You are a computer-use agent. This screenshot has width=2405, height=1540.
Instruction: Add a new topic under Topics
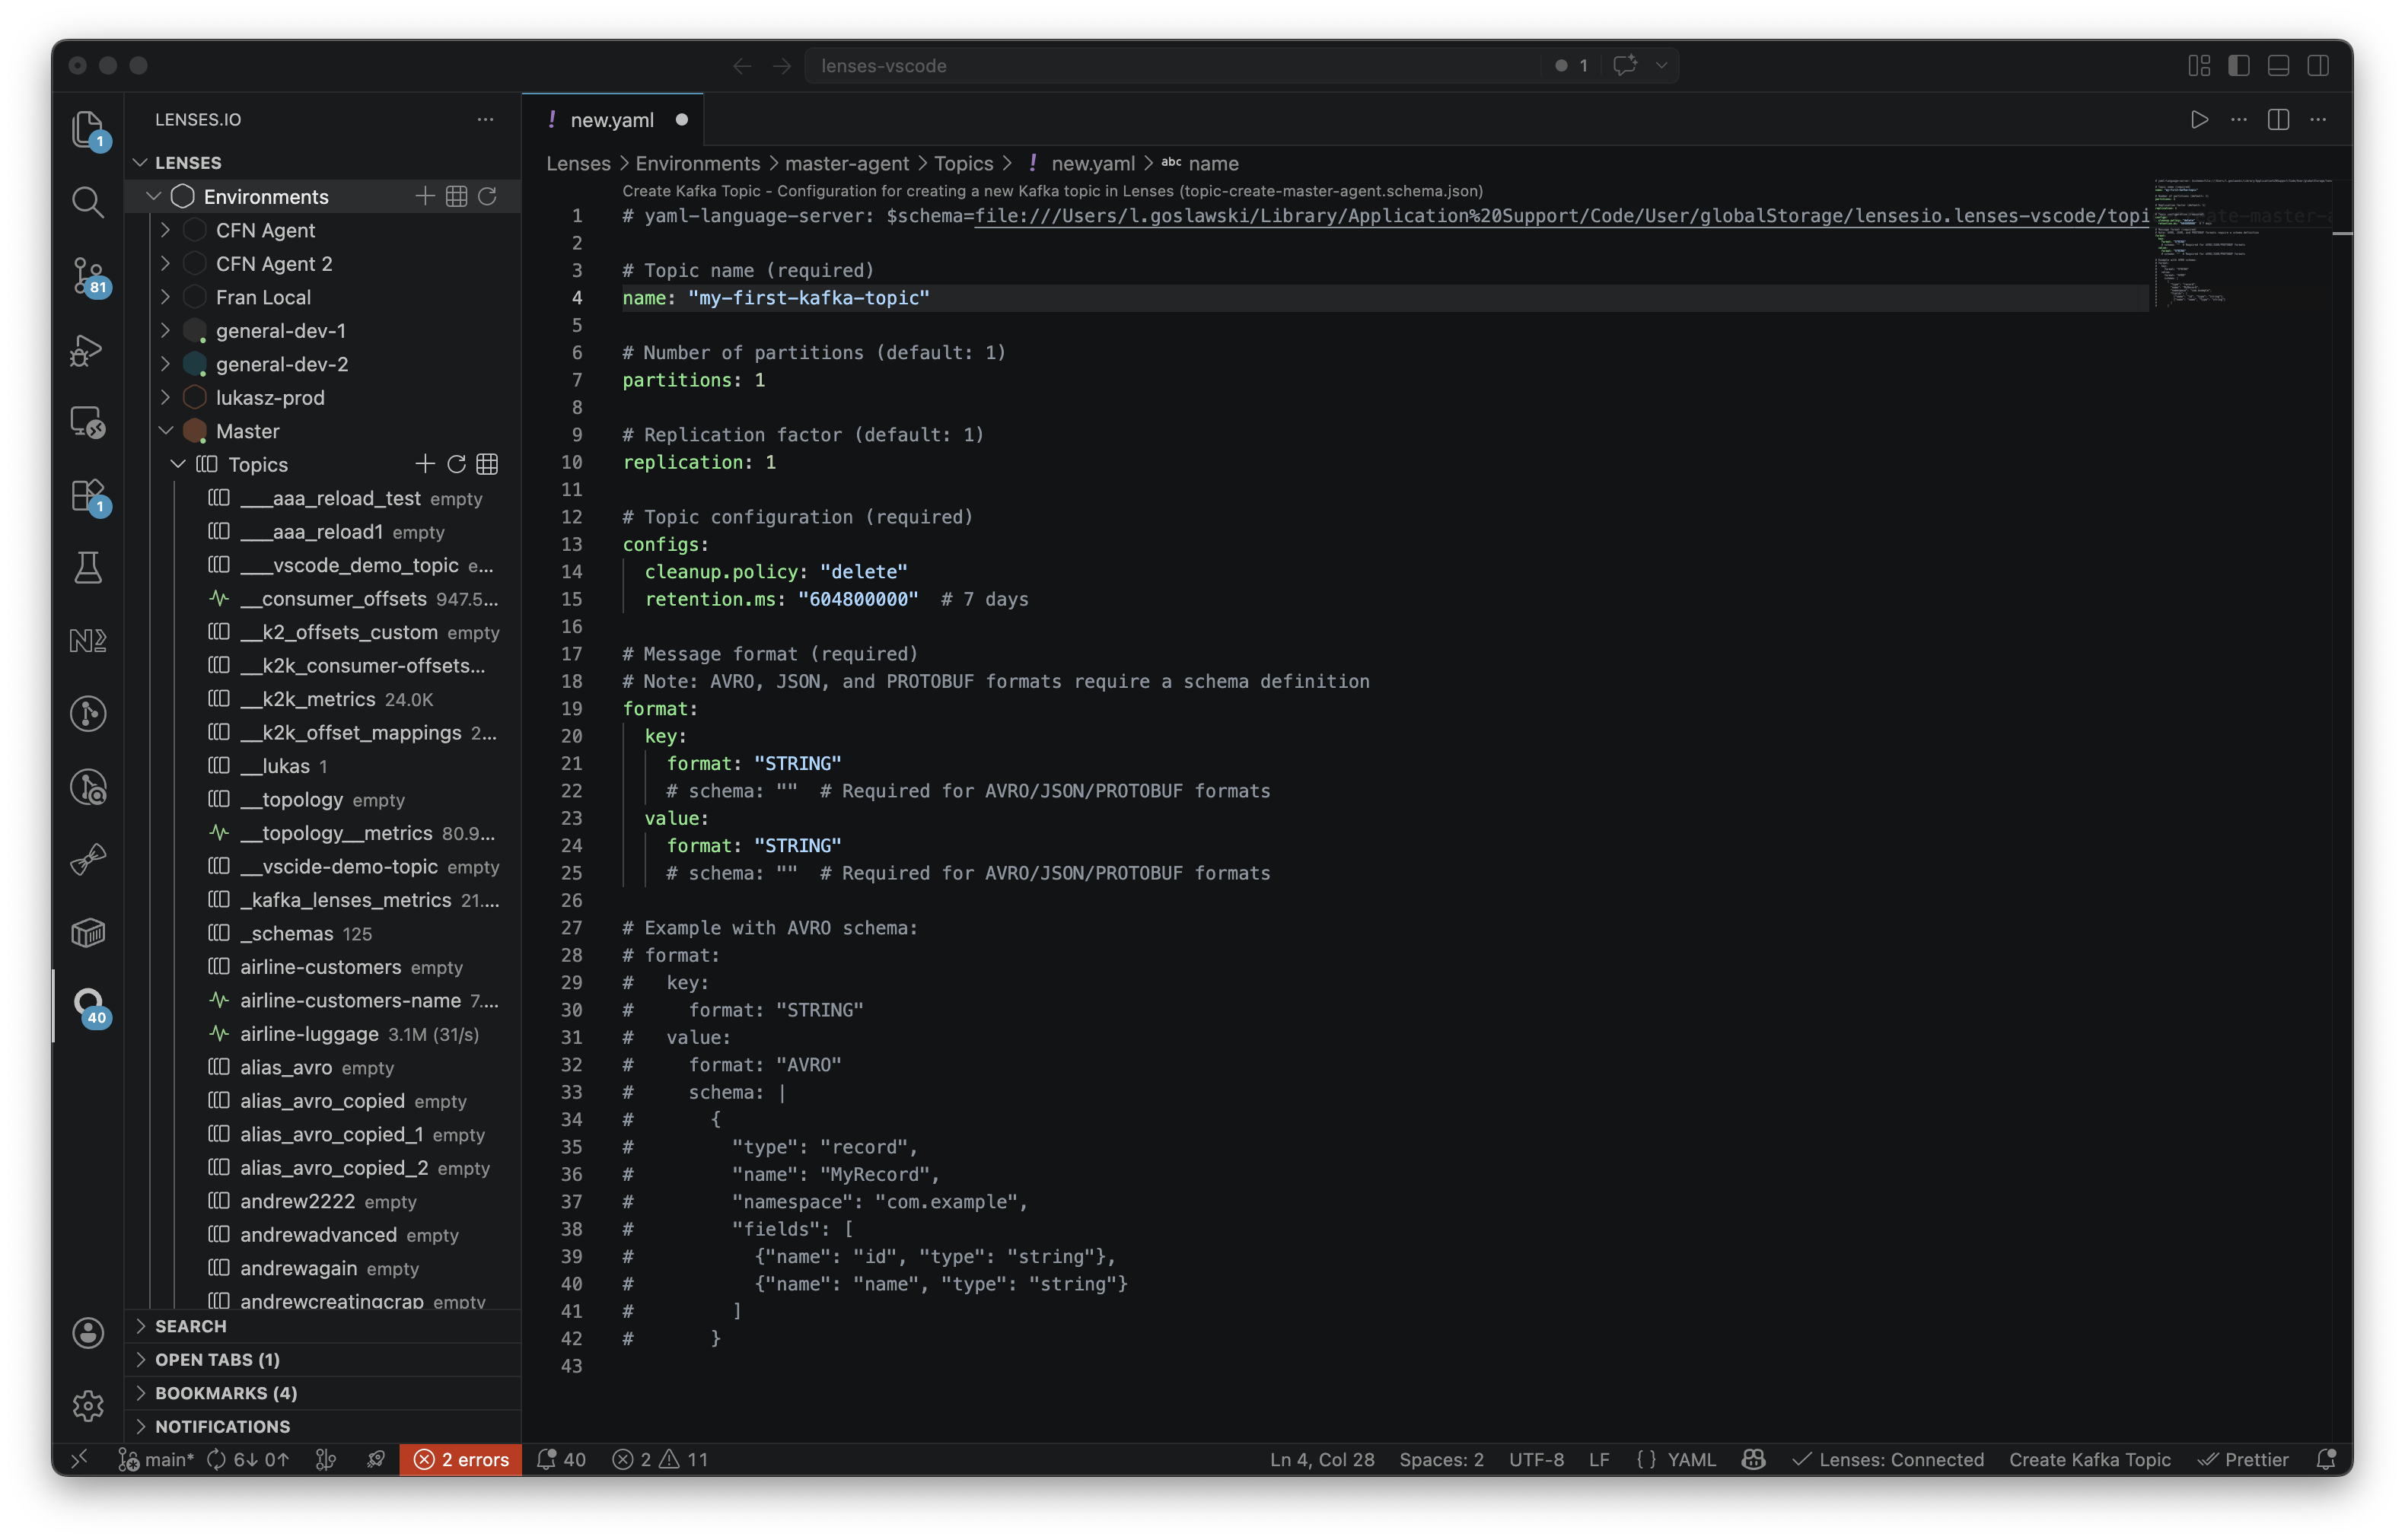tap(425, 464)
